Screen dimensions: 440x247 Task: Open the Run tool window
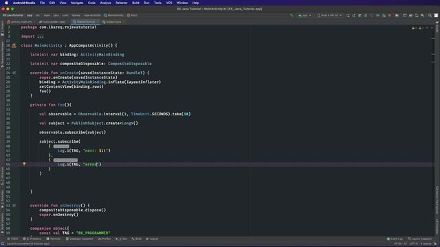point(122,239)
